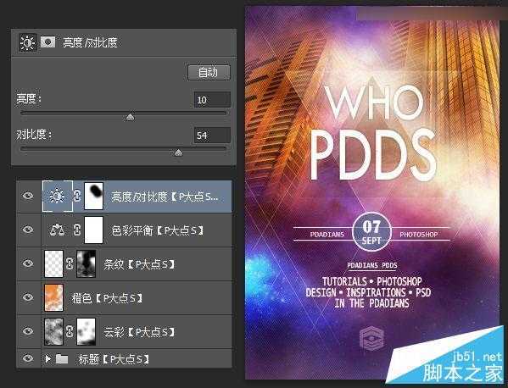
Task: Select the 云彩 layer mask thumbnail
Action: point(87,331)
